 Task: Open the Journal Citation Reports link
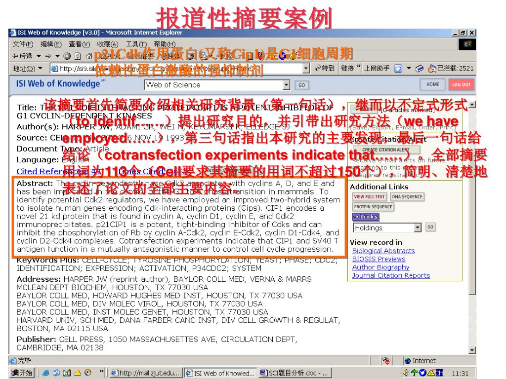[x=391, y=275]
